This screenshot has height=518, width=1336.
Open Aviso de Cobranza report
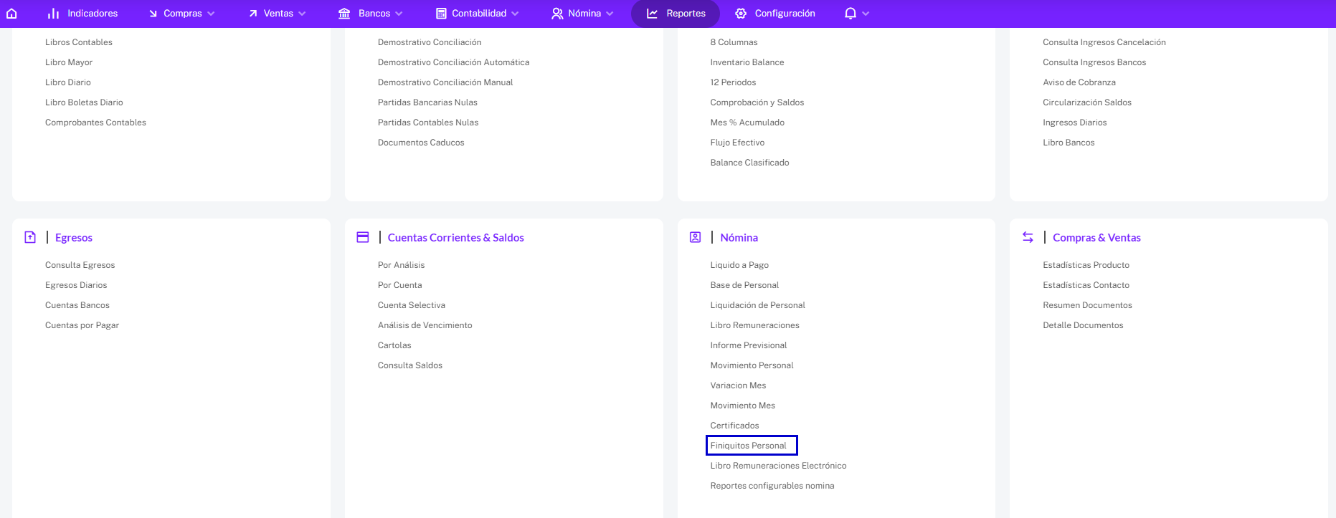[x=1079, y=82]
